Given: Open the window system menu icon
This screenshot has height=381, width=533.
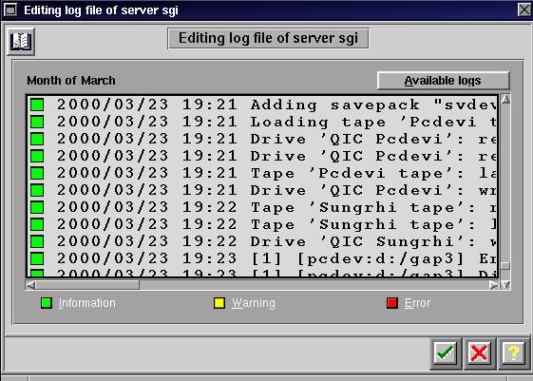Looking at the screenshot, I should point(10,10).
